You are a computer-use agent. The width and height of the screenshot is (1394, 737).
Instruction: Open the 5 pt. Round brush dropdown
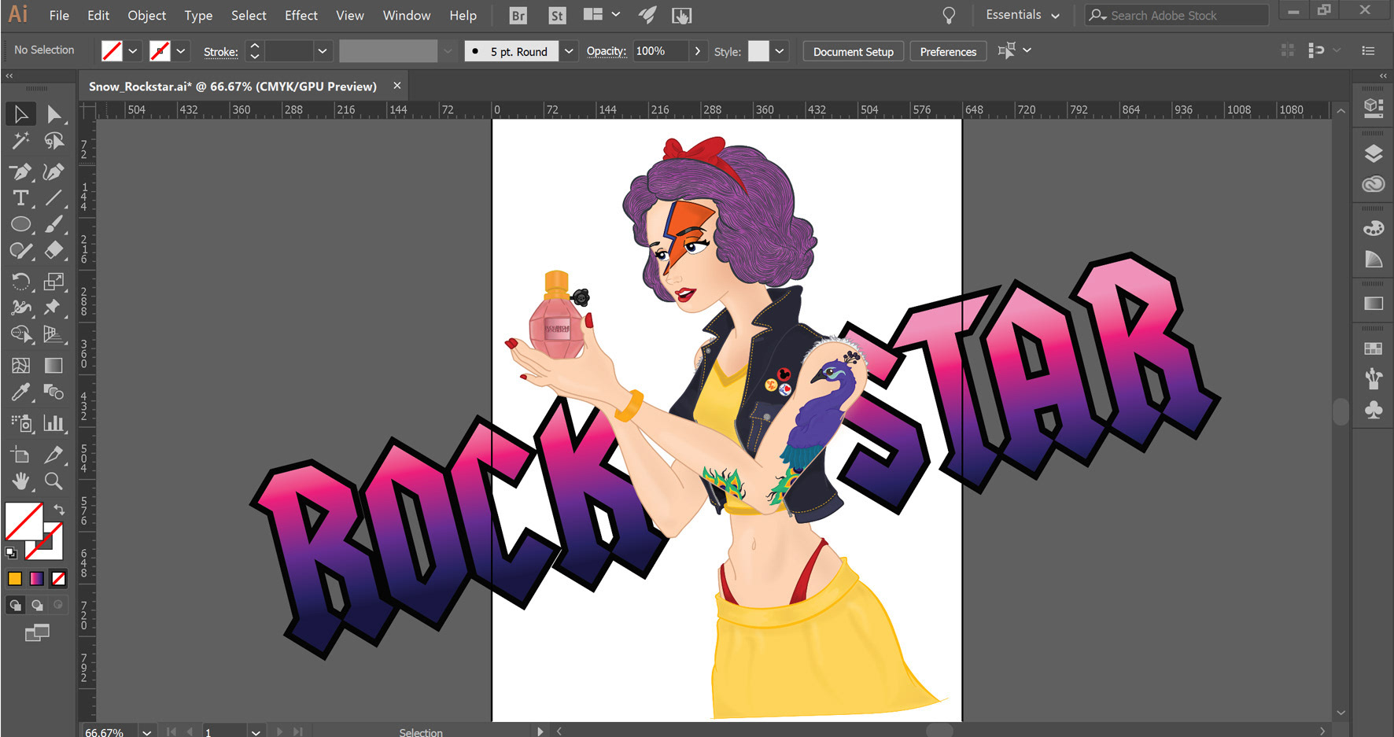tap(569, 51)
